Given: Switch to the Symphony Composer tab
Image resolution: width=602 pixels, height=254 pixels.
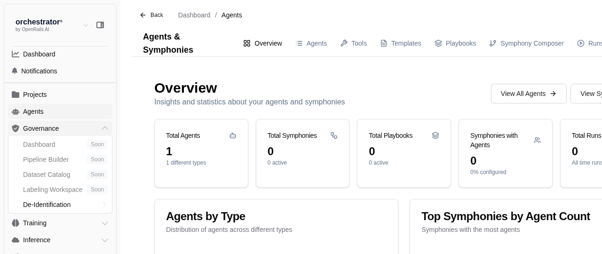Looking at the screenshot, I should click(x=526, y=43).
